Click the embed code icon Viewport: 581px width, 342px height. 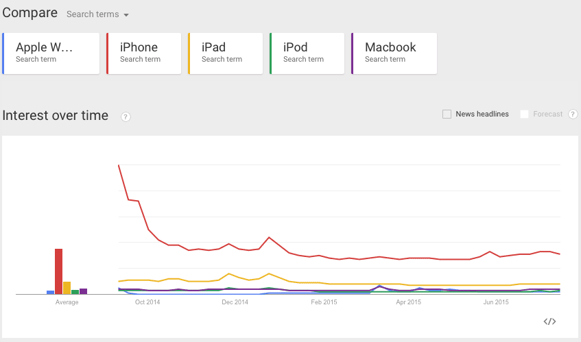(549, 321)
